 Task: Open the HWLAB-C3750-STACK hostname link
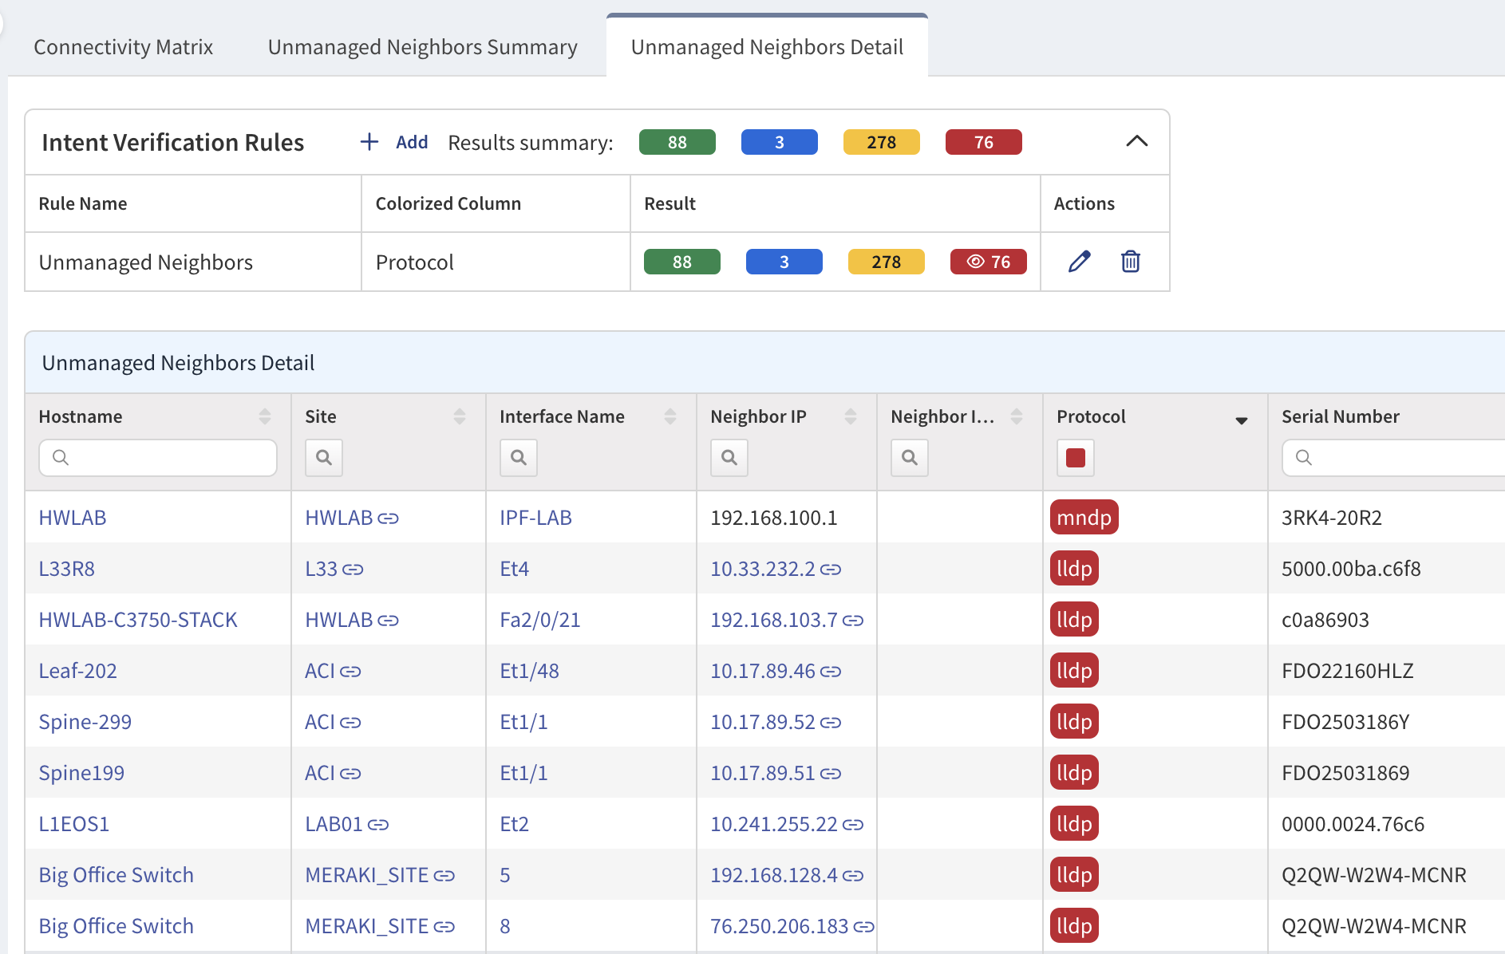click(x=138, y=620)
